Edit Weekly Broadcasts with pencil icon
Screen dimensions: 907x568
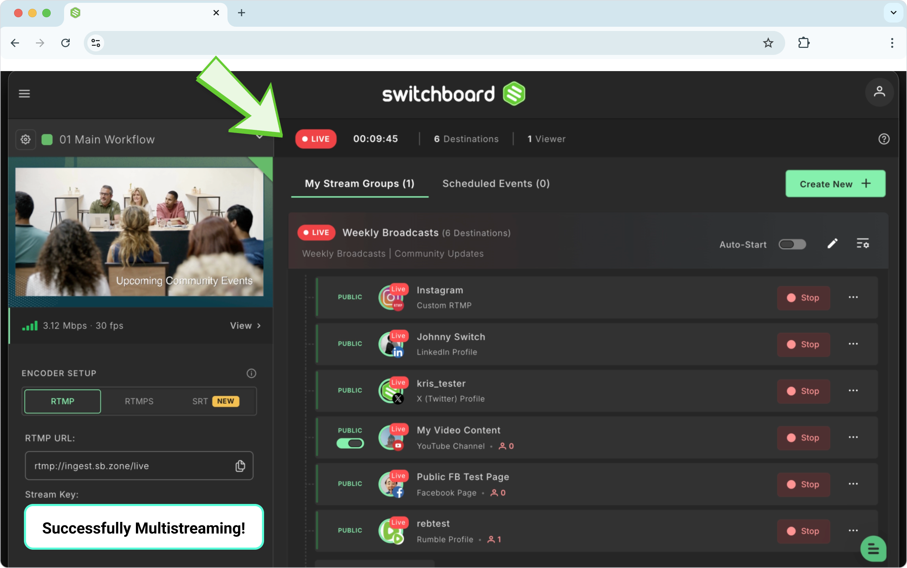(x=833, y=244)
